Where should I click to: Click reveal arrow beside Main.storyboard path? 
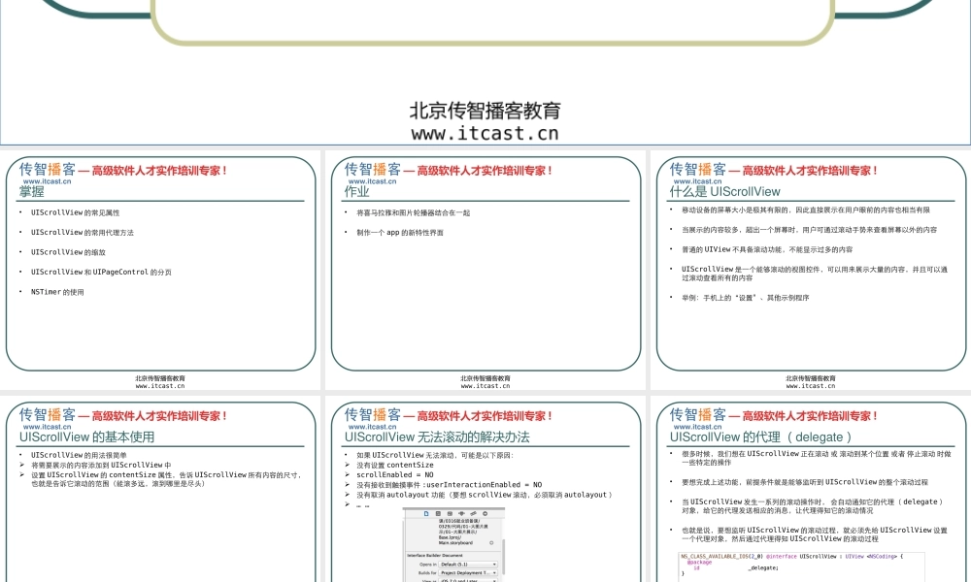(491, 542)
